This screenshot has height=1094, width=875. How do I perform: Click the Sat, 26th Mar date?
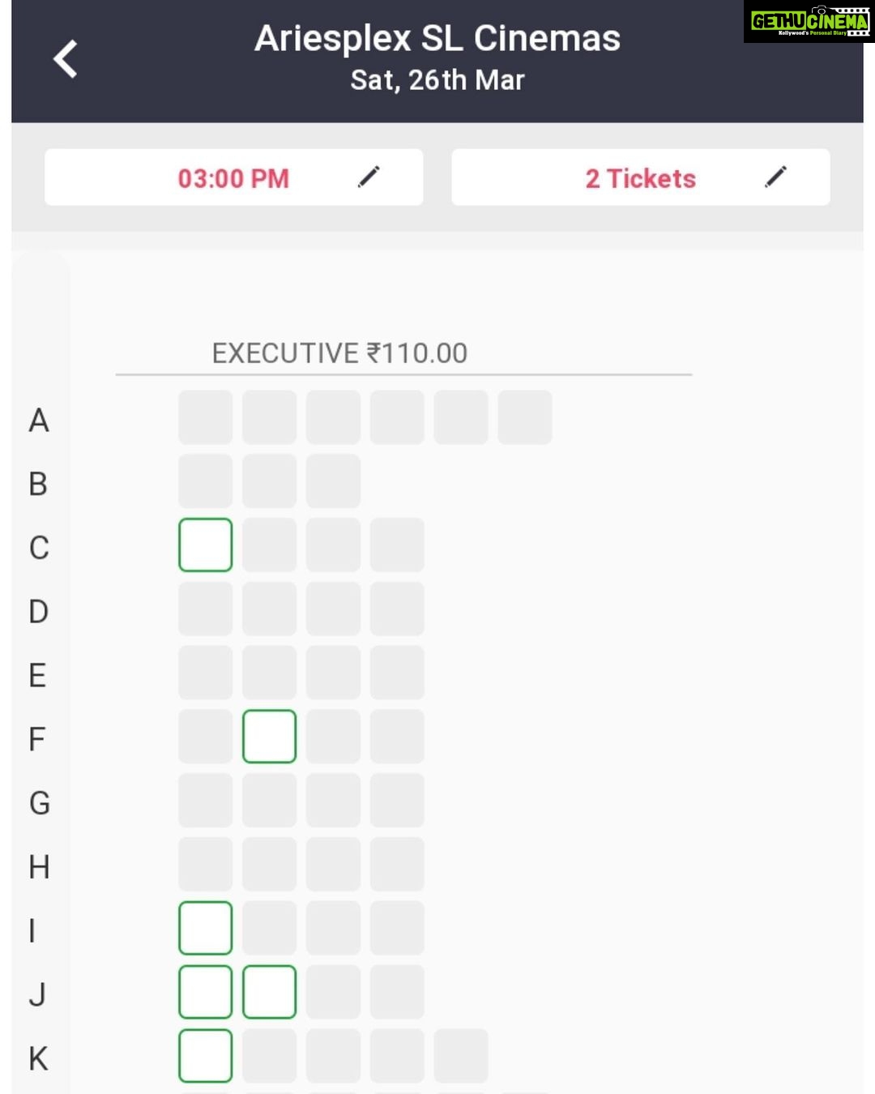coord(437,80)
